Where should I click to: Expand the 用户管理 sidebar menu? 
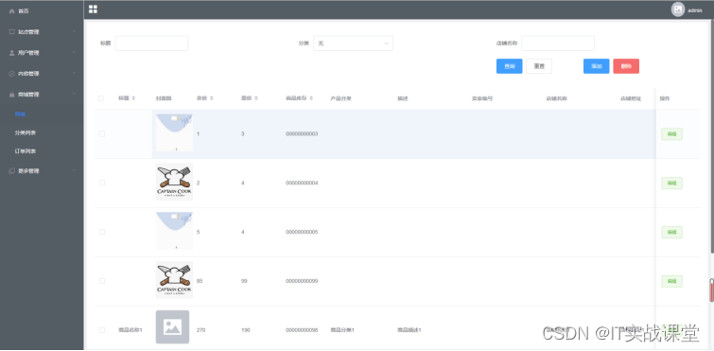[x=42, y=53]
